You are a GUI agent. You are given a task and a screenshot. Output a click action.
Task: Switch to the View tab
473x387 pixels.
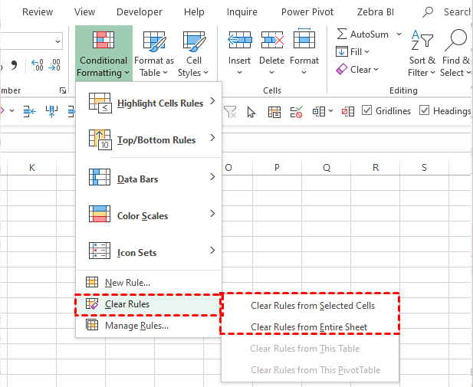pos(84,12)
